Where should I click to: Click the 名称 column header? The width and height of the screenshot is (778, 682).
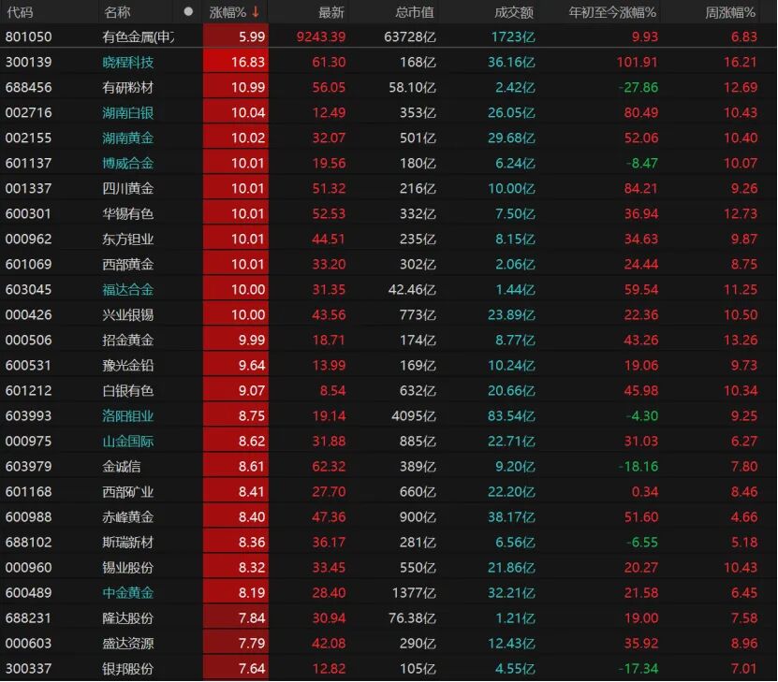pos(117,12)
